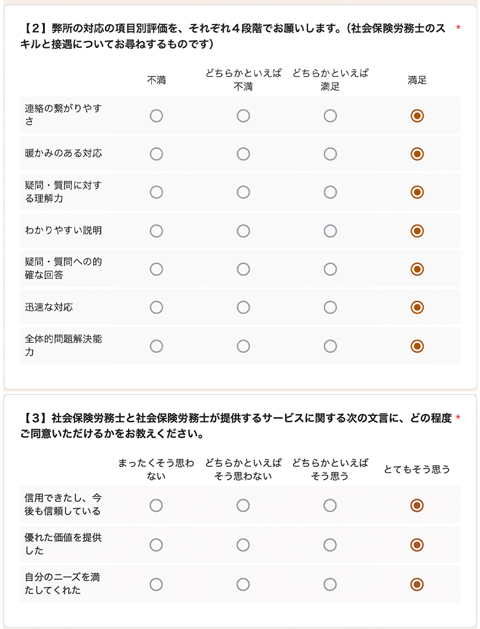Select どちらかといえば不満 for 連絡の繋がりやすさ

[243, 115]
